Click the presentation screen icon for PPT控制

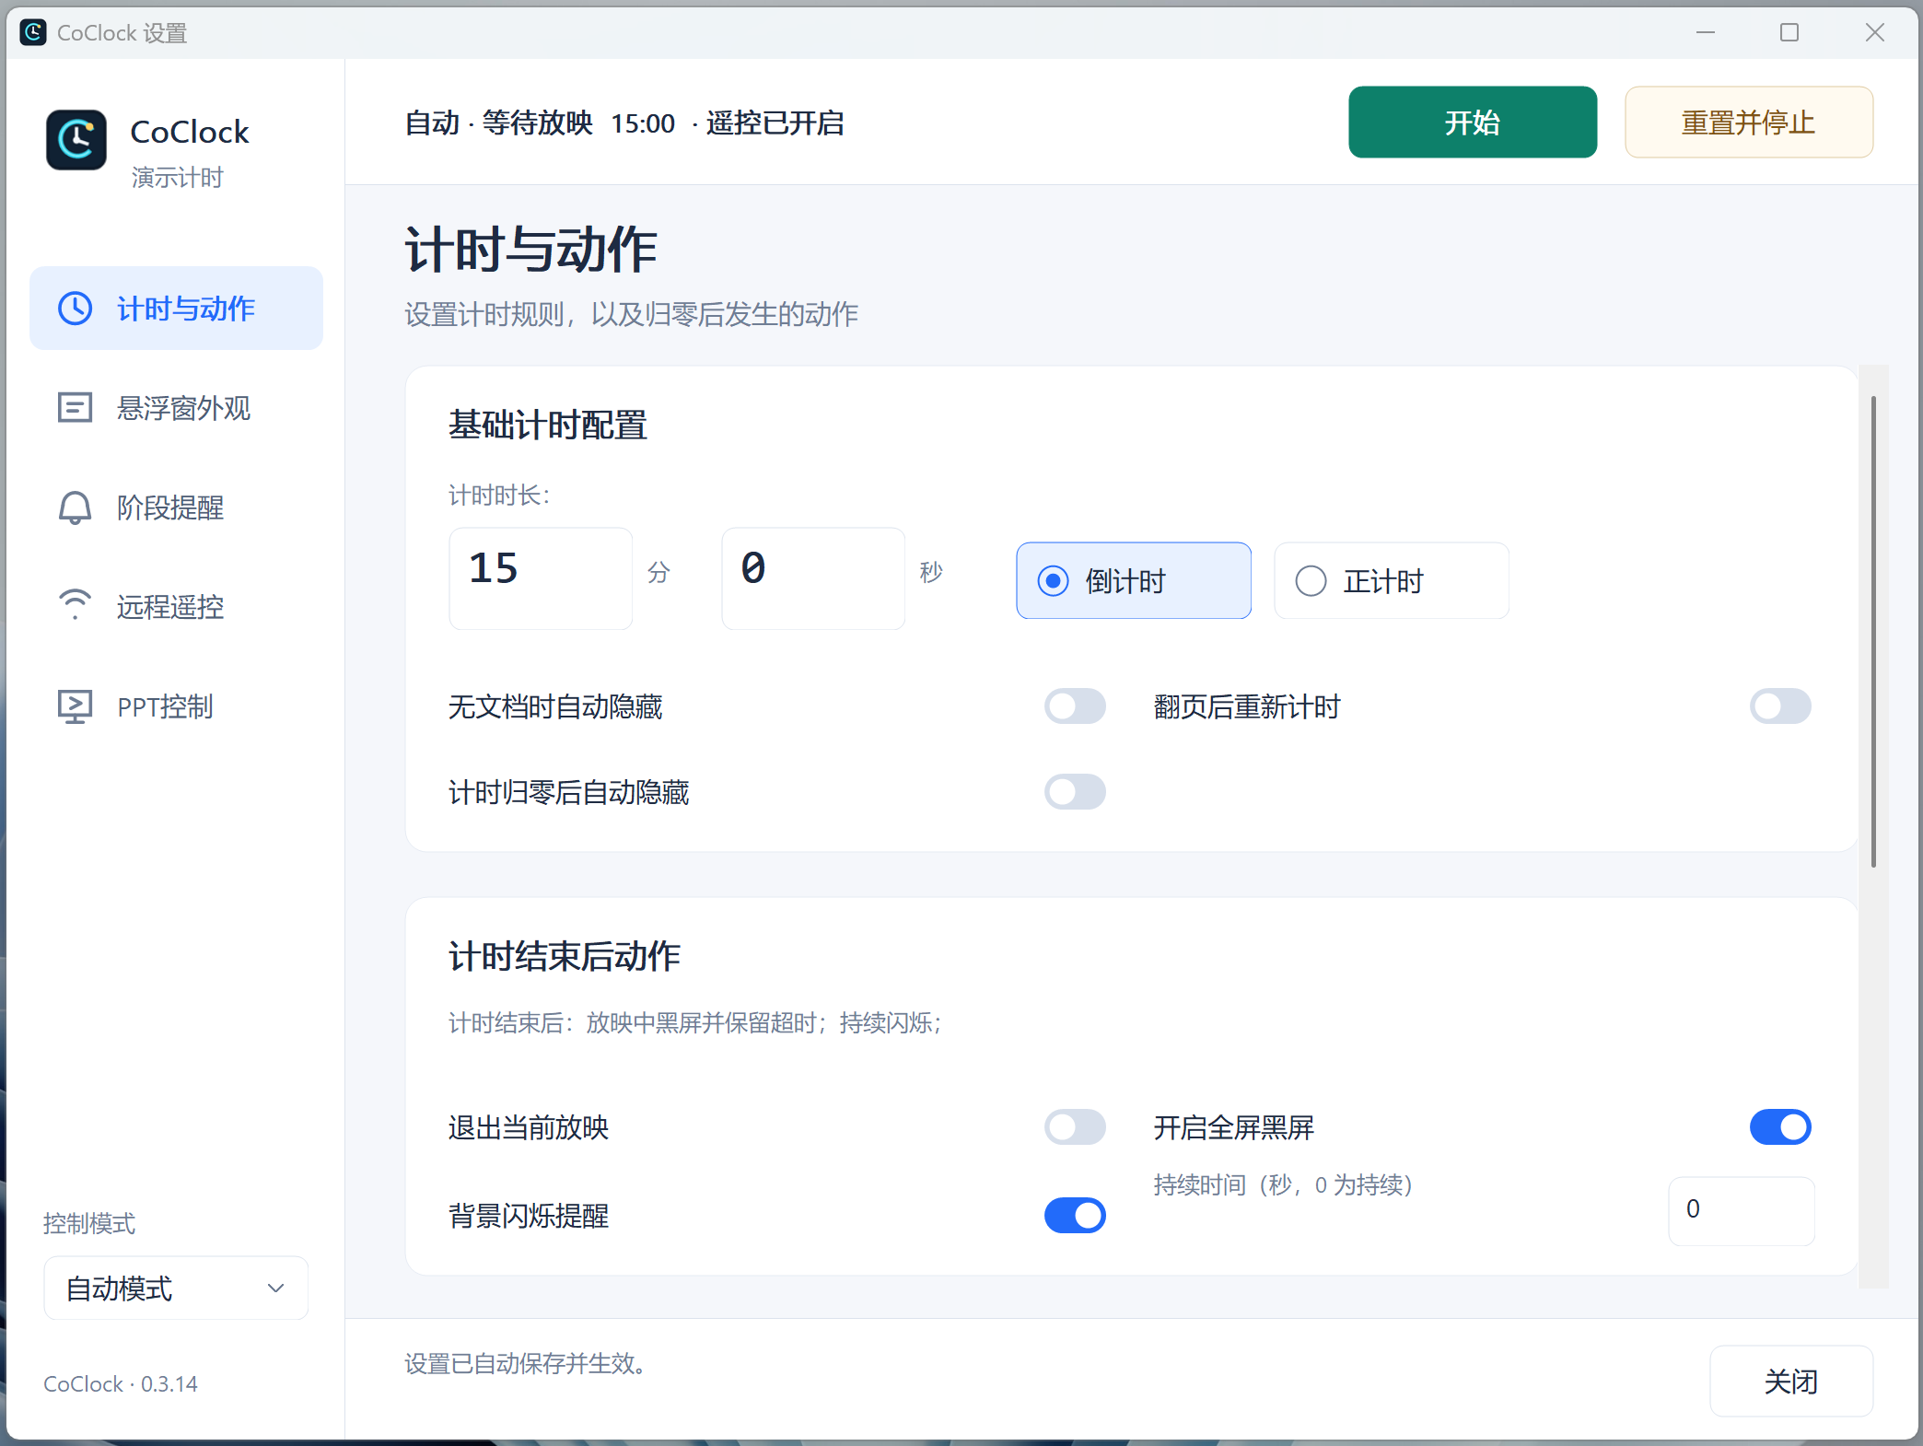tap(76, 706)
